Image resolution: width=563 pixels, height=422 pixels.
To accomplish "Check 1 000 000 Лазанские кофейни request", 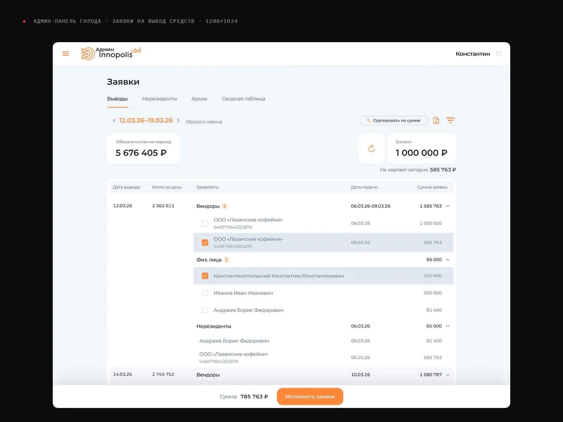I will click(205, 223).
